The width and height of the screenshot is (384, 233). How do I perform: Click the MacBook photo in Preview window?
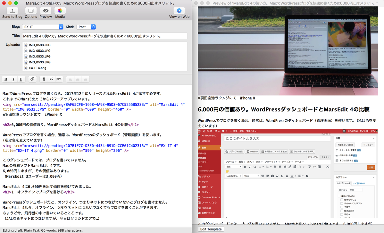coord(288,51)
